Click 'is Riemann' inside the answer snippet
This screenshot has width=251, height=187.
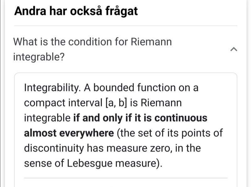[x=157, y=103]
